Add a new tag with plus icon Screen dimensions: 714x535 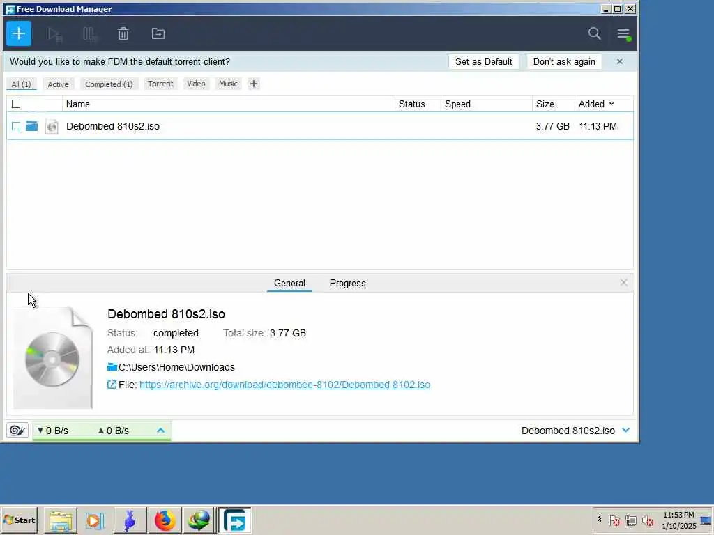click(x=254, y=84)
